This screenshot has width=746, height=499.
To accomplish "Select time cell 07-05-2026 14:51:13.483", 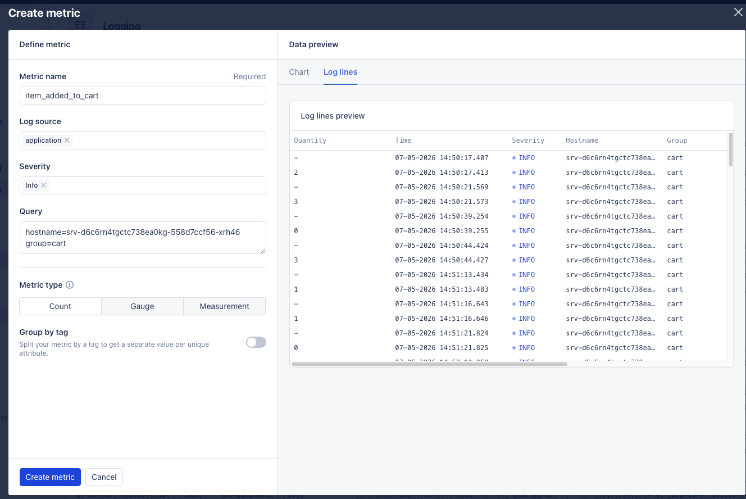I will [x=442, y=289].
